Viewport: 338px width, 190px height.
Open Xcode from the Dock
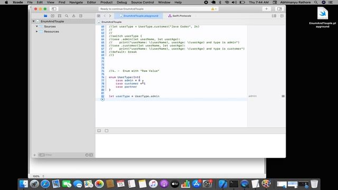[x=223, y=184]
